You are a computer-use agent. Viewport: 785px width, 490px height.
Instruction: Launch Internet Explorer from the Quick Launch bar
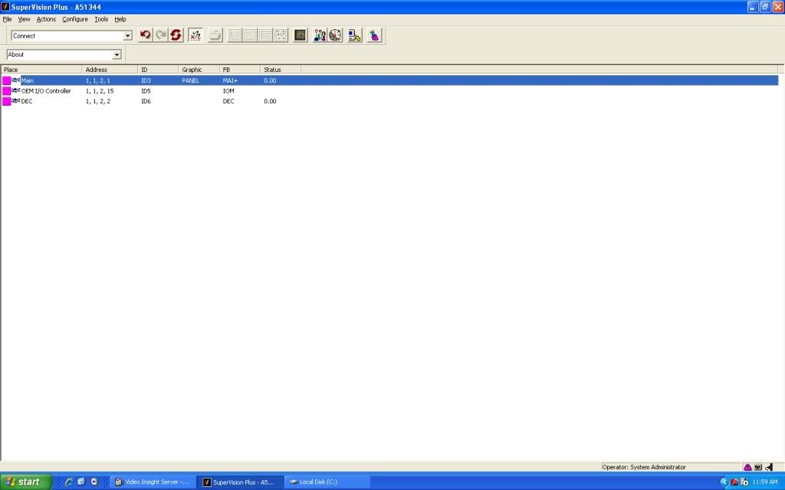tap(69, 482)
